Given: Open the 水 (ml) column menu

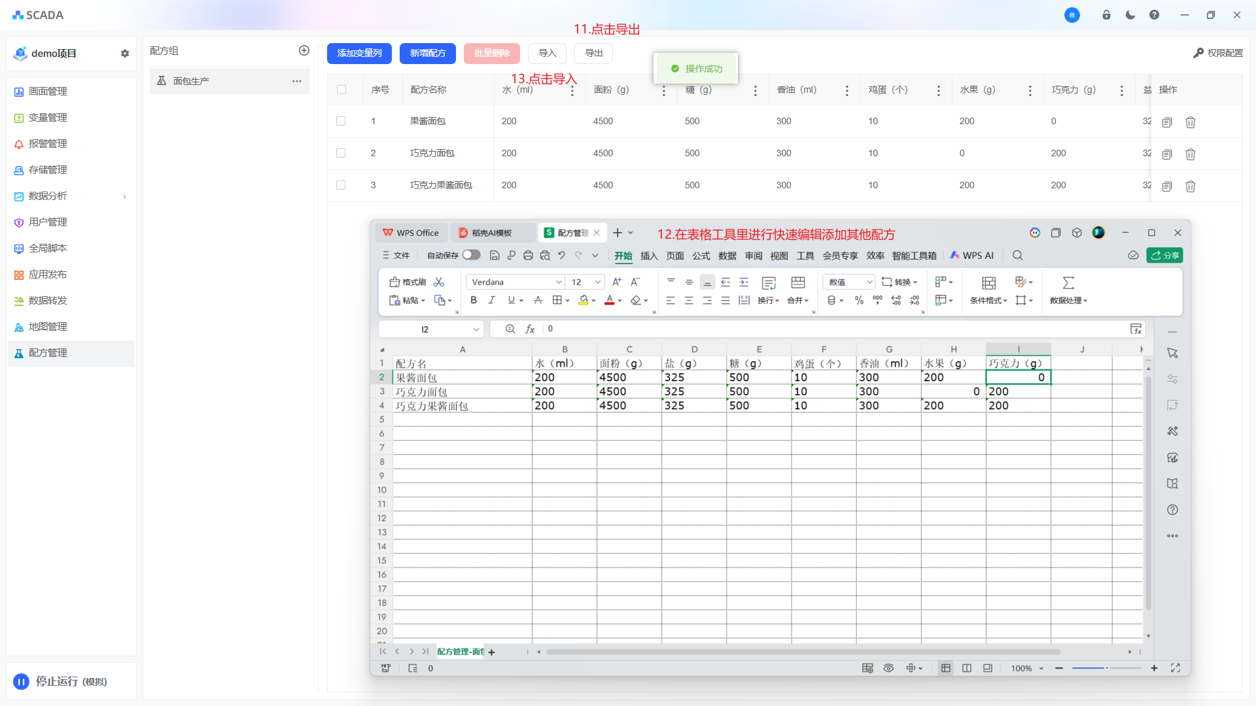Looking at the screenshot, I should (572, 91).
